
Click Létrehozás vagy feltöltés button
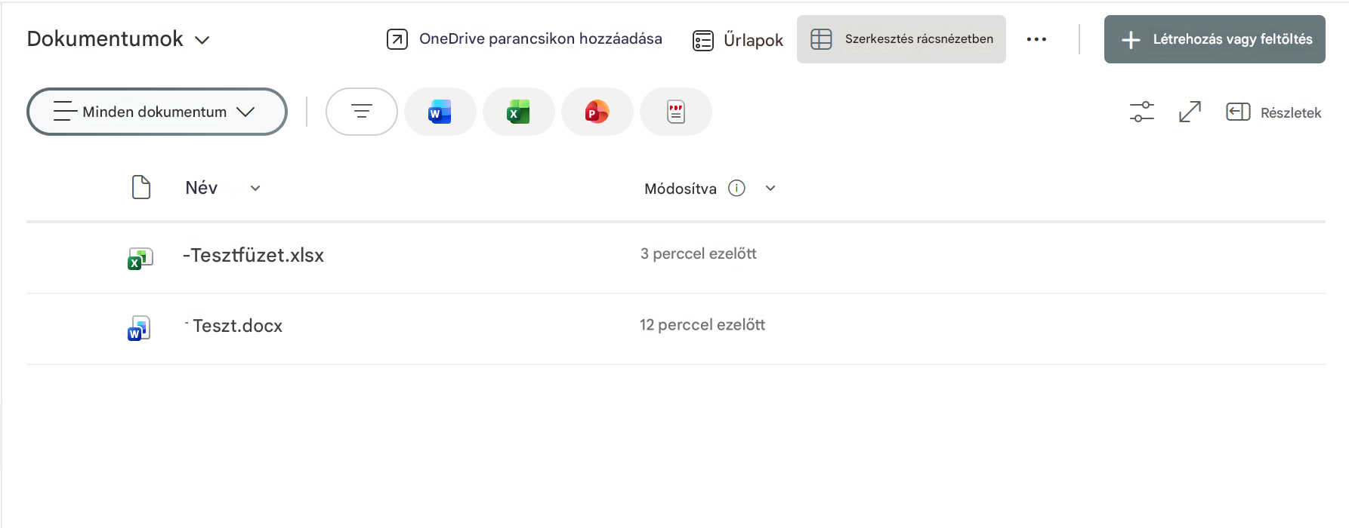[1215, 39]
